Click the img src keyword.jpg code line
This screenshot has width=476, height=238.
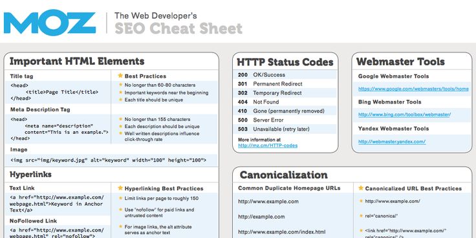(109, 160)
